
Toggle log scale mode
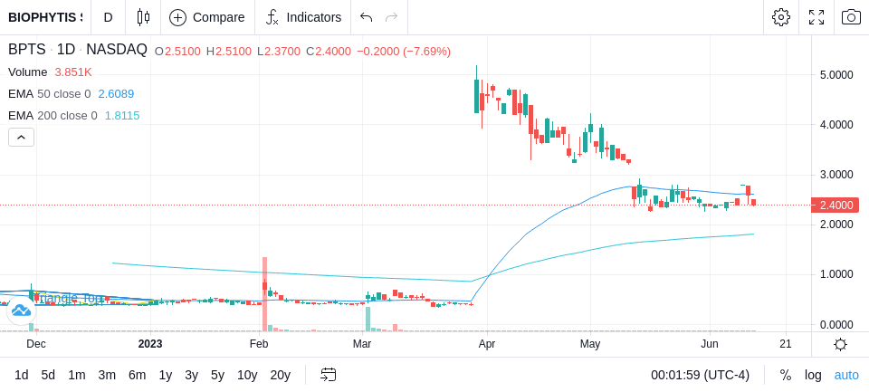click(x=813, y=376)
